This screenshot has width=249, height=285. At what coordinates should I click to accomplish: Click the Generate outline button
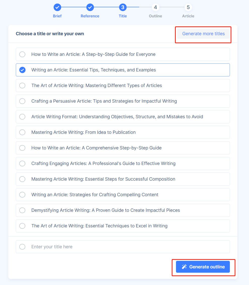(x=203, y=267)
